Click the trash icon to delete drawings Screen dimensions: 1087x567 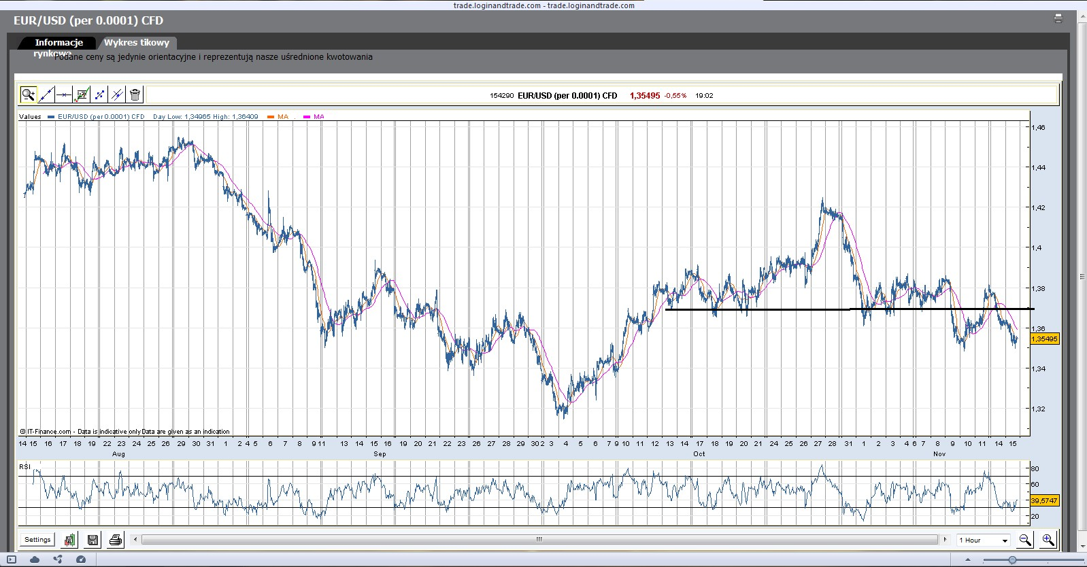(135, 94)
